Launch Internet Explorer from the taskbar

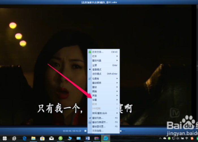(14, 138)
